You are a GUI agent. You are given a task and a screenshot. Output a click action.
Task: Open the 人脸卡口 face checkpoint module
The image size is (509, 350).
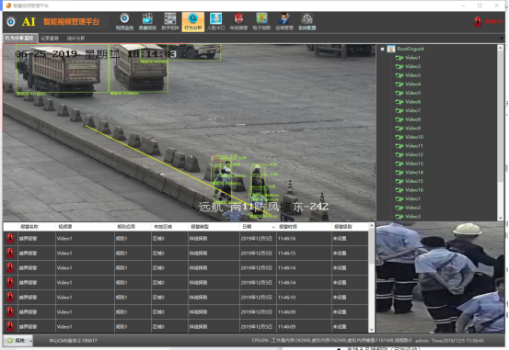tap(216, 22)
